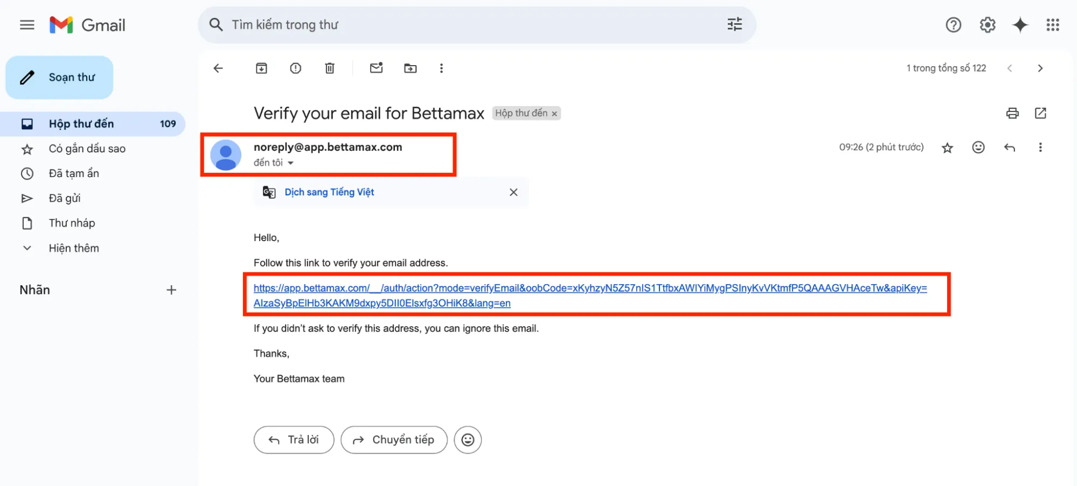The image size is (1077, 486).
Task: Expand recipient details arrow under sender
Action: click(290, 163)
